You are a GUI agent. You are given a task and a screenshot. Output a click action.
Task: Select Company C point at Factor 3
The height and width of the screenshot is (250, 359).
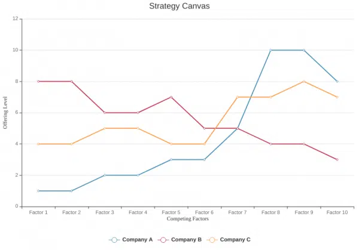pos(105,128)
